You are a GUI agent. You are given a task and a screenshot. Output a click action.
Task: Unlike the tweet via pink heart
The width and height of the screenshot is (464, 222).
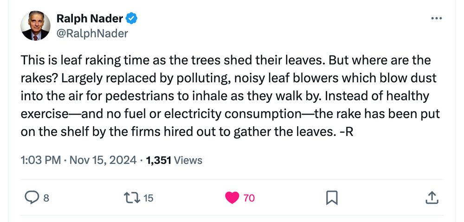[231, 198]
